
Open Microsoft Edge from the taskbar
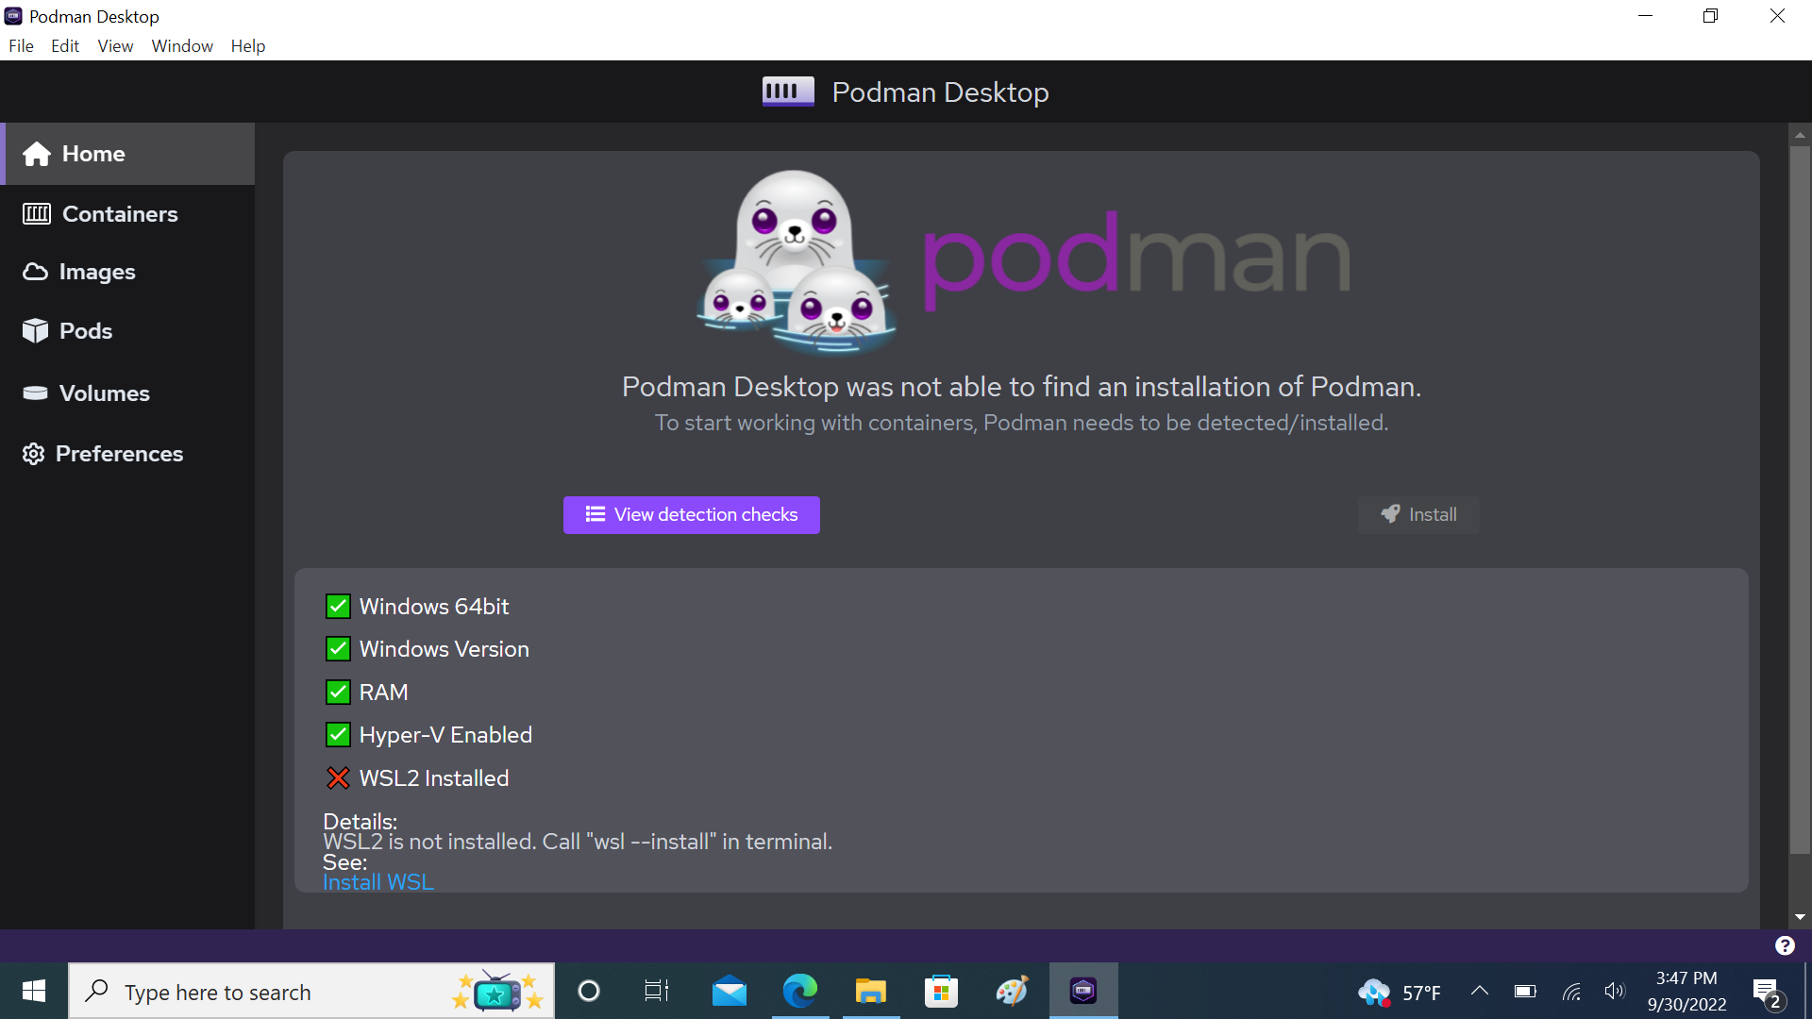pyautogui.click(x=800, y=992)
